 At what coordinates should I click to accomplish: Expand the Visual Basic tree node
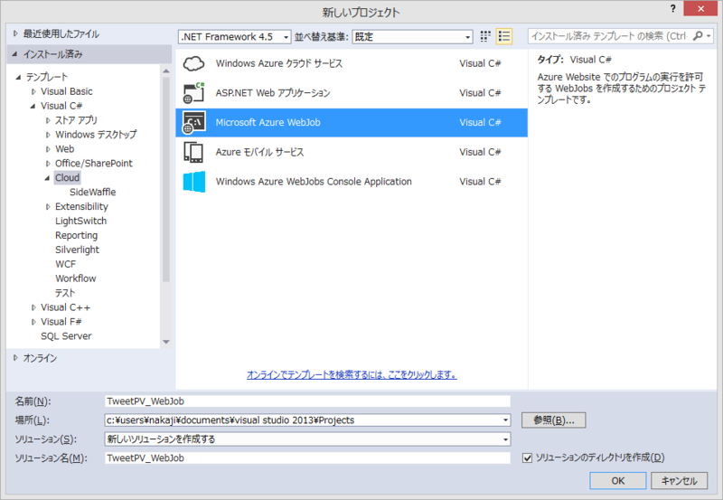coord(33,92)
